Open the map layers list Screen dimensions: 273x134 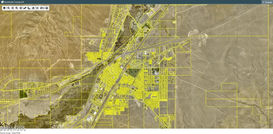(x=4, y=8)
